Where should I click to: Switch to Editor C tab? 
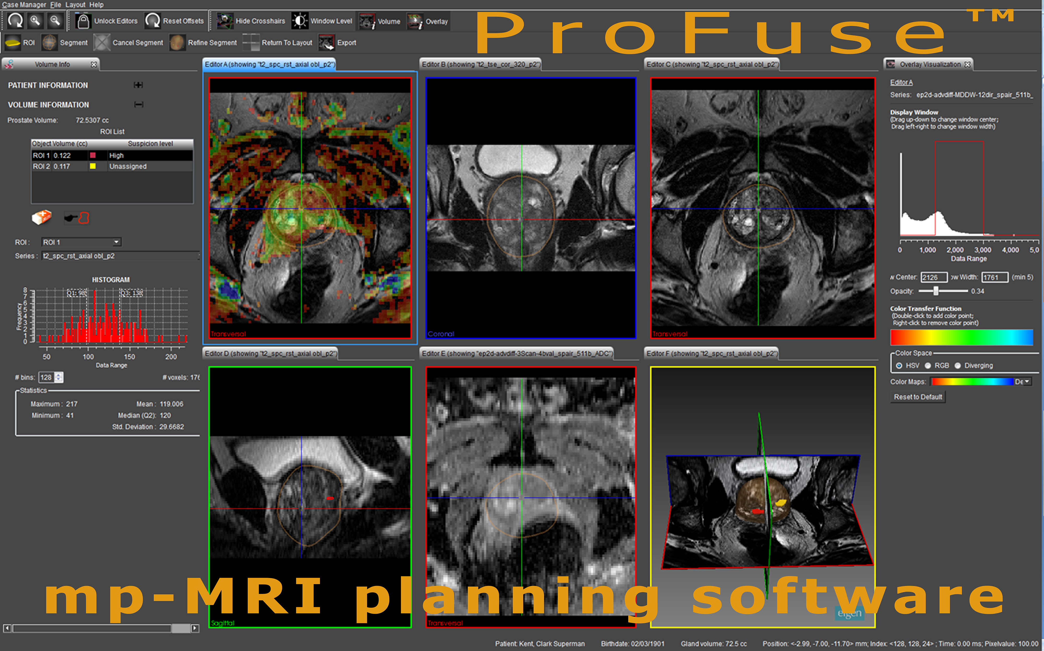tap(712, 64)
